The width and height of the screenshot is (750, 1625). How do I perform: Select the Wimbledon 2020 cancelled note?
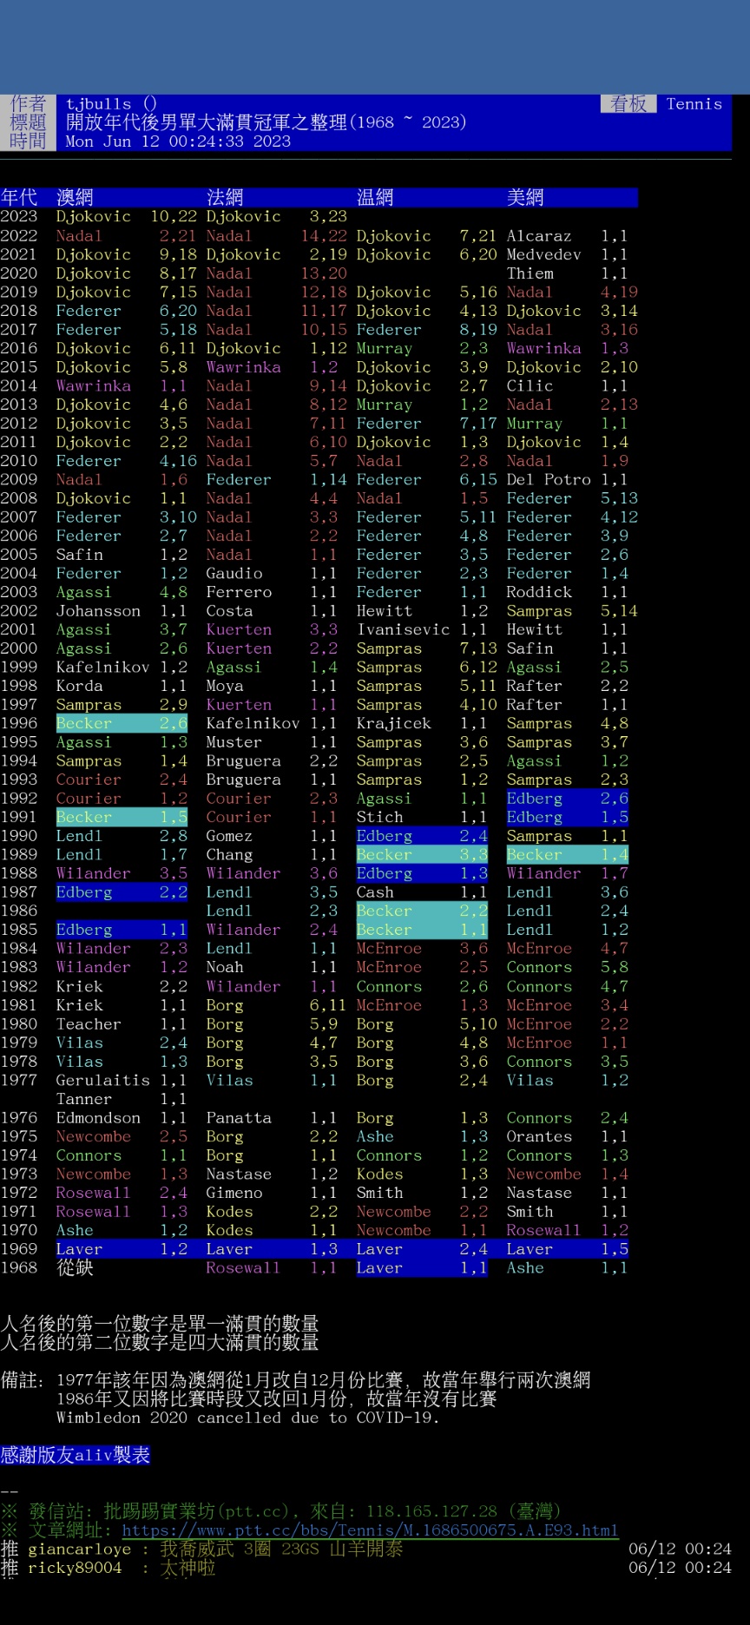247,1418
